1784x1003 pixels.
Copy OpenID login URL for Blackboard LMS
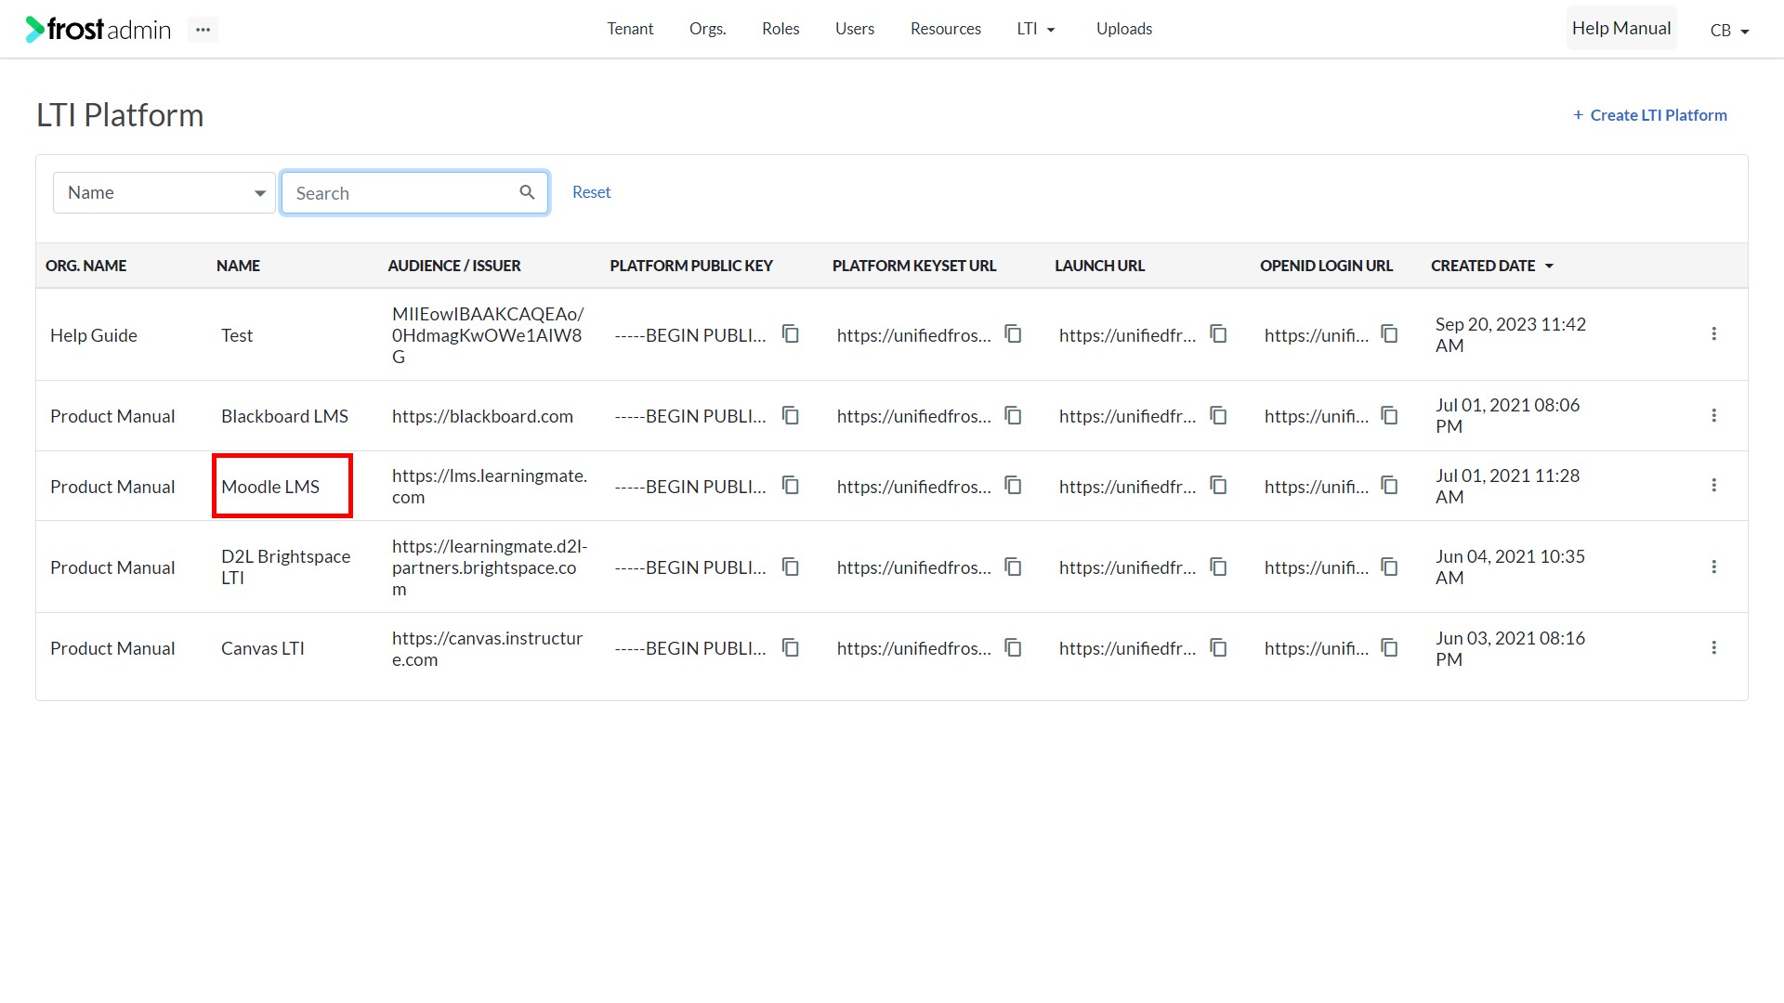point(1390,415)
